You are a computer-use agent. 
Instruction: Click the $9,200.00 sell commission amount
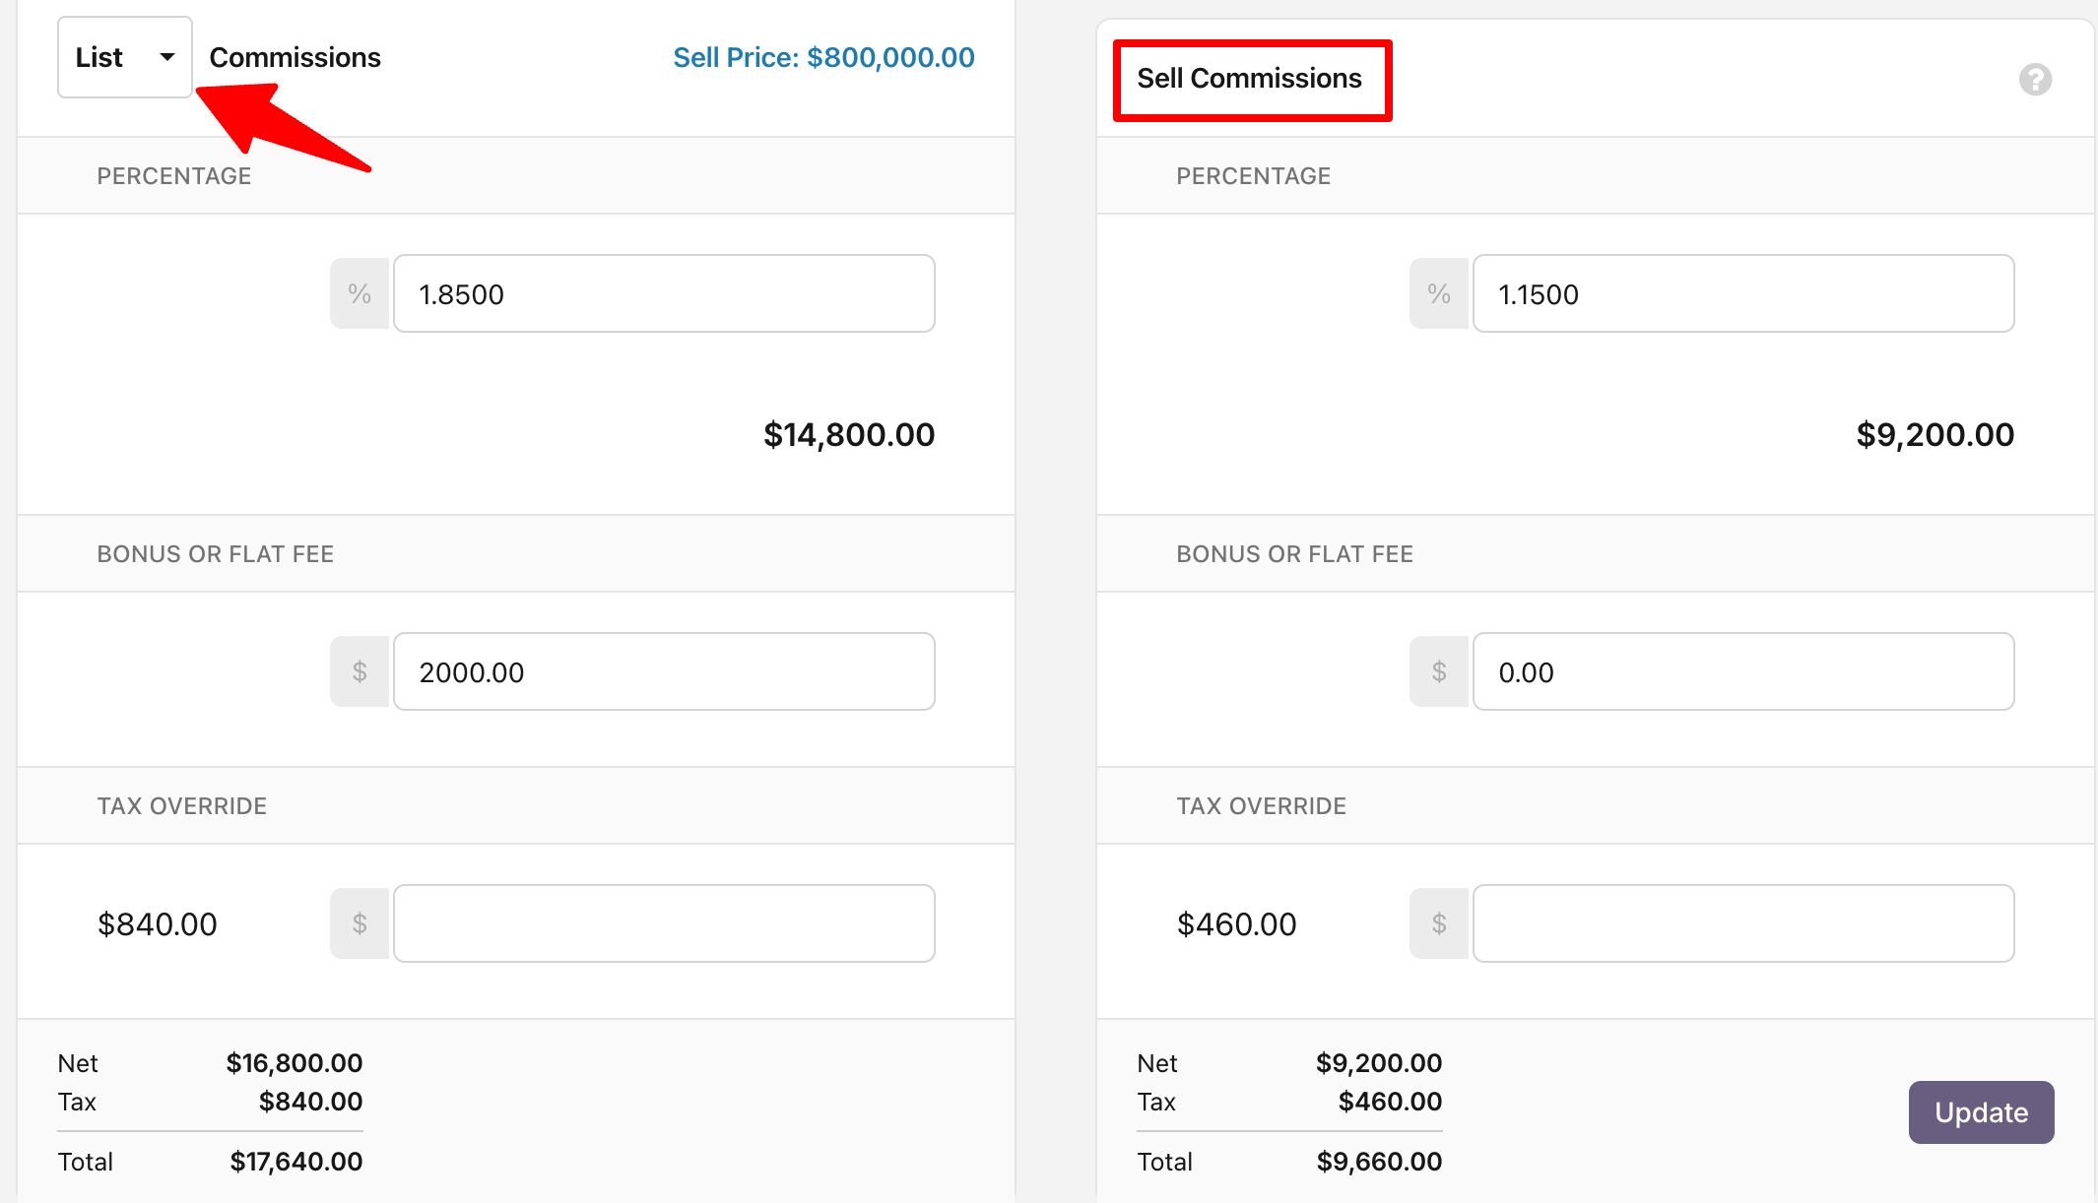pos(1934,434)
